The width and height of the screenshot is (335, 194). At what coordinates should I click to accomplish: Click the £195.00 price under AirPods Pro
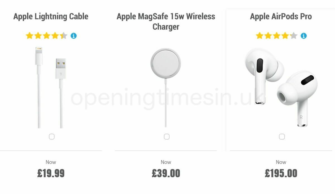click(281, 173)
